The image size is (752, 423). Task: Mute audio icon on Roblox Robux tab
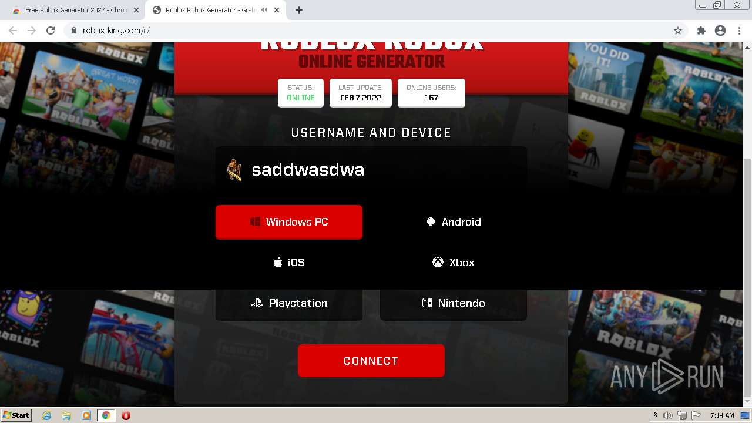coord(264,10)
